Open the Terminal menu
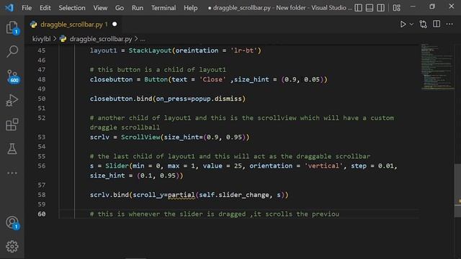461x259 pixels. point(164,8)
